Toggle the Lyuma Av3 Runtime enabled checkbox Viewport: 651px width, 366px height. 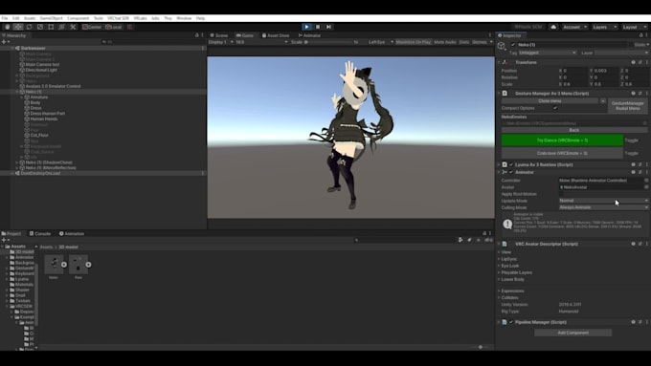point(511,164)
